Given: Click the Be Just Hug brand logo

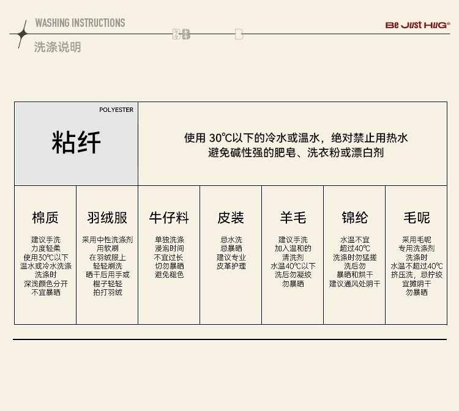Looking at the screenshot, I should coord(417,25).
